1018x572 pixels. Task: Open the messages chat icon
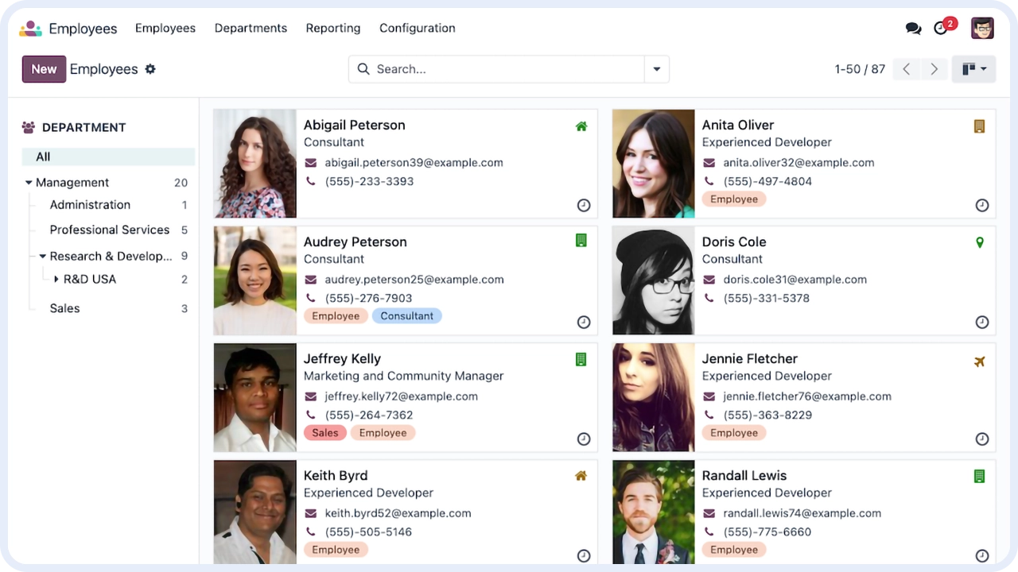point(913,29)
